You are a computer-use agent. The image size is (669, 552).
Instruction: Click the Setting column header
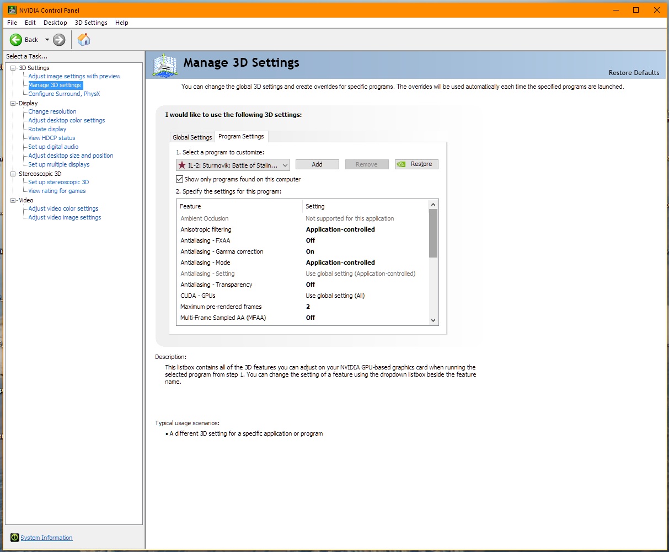coord(365,206)
